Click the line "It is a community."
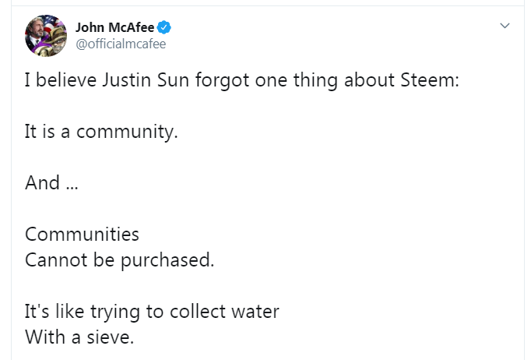531x360 pixels. 102,132
